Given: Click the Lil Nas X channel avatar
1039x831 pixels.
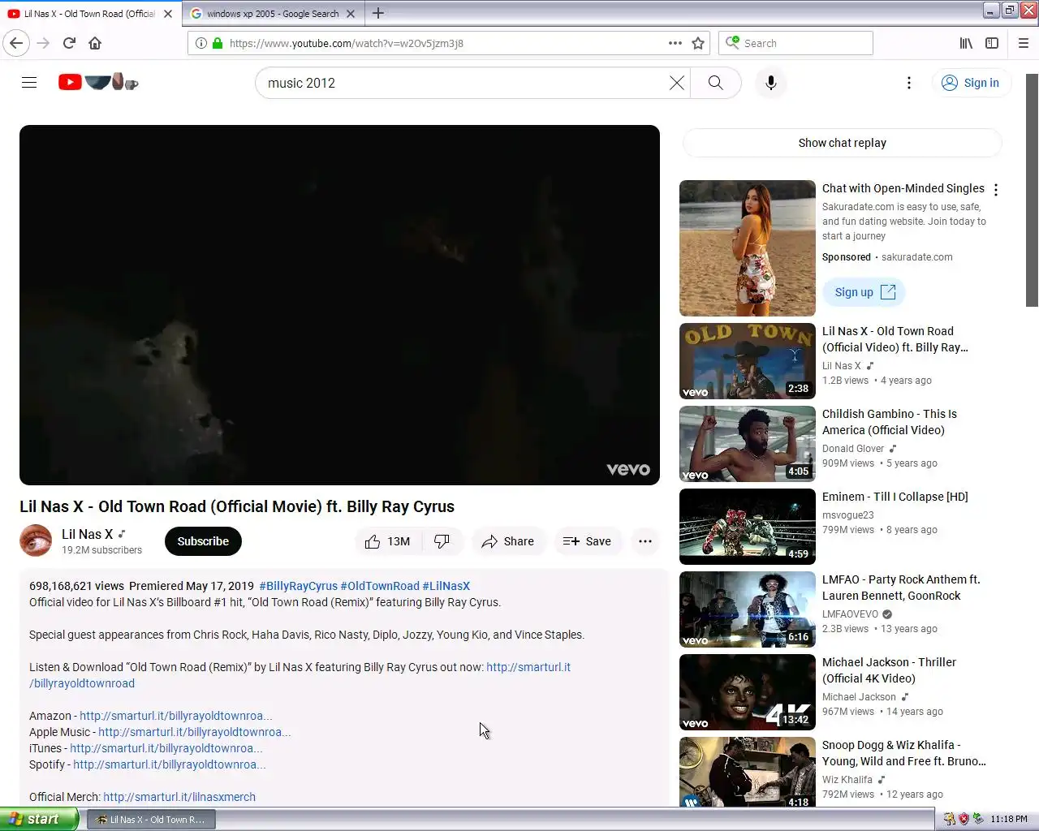Looking at the screenshot, I should click(x=36, y=540).
